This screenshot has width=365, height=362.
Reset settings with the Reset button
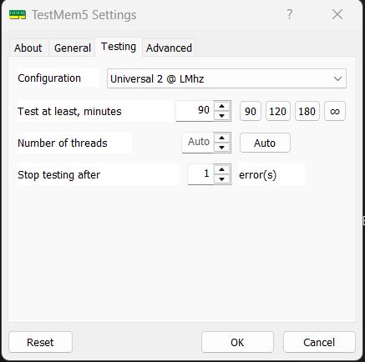[40, 342]
